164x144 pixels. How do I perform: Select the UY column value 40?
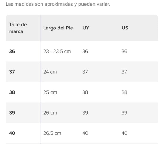point(85,133)
